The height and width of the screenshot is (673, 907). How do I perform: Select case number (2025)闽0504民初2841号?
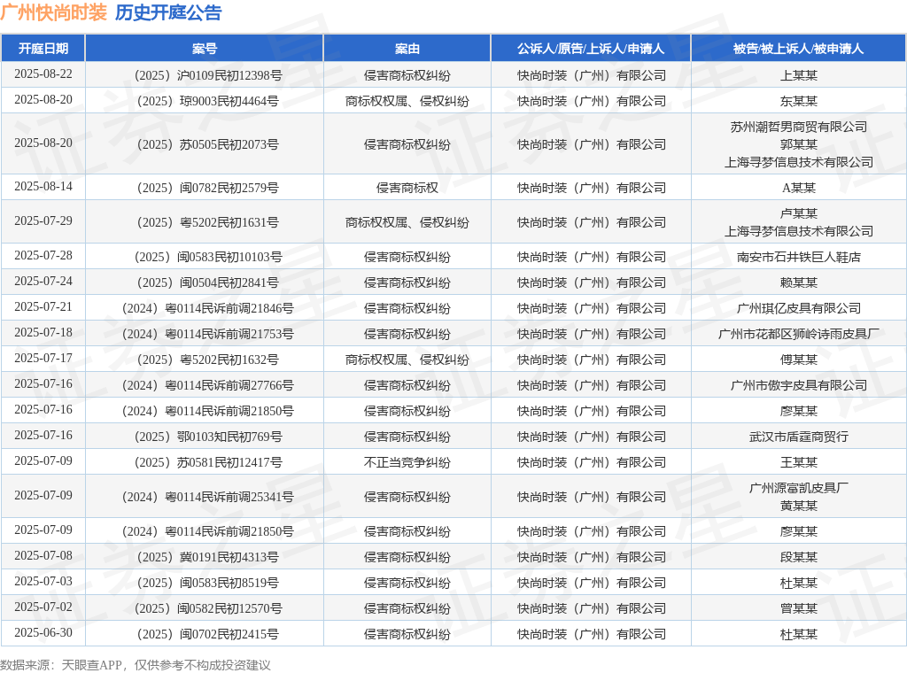208,282
